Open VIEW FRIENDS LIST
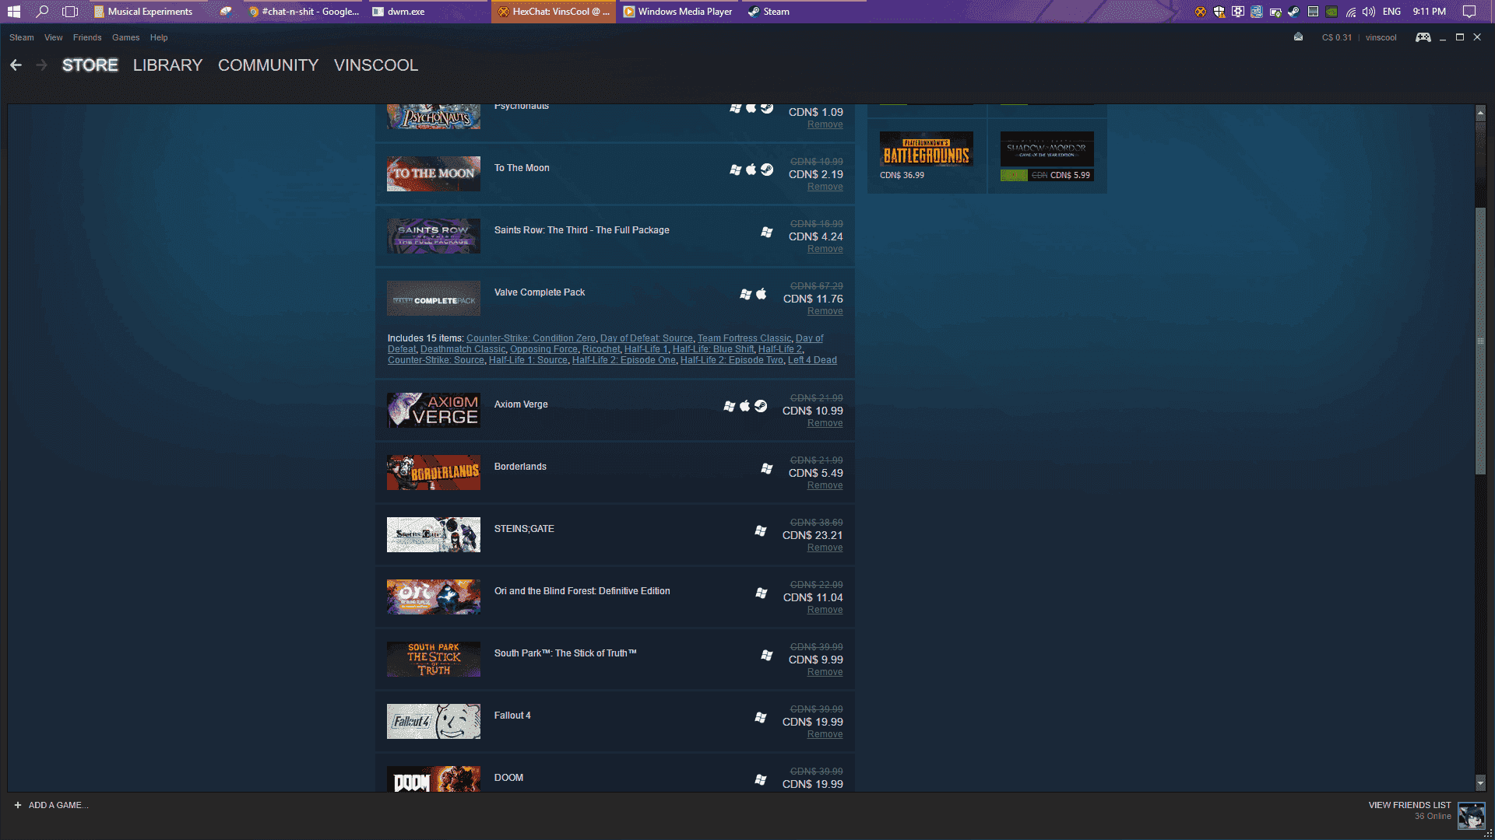Screen dimensions: 1495x840 click(x=1409, y=805)
